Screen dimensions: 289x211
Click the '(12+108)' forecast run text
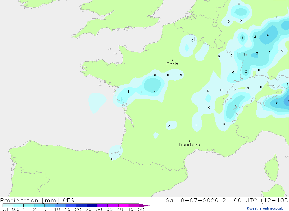(x=275, y=200)
